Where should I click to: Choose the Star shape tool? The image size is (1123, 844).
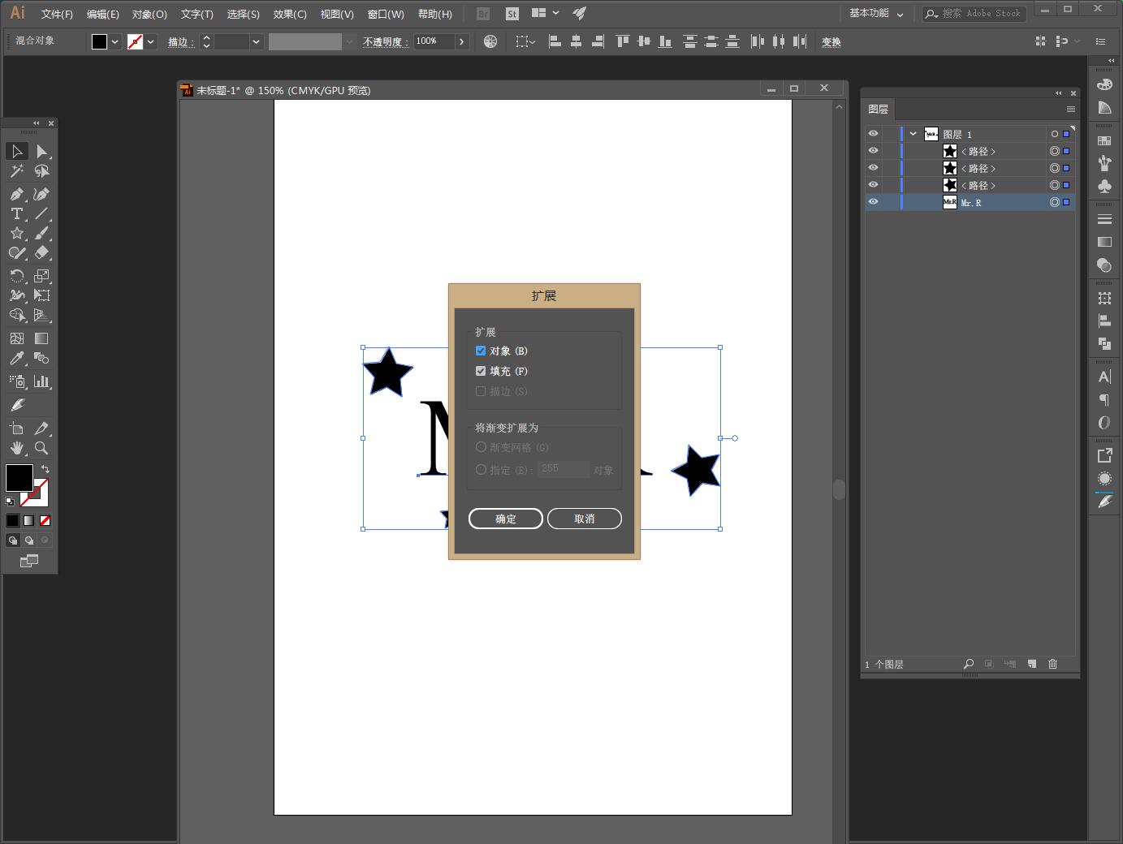pos(16,234)
